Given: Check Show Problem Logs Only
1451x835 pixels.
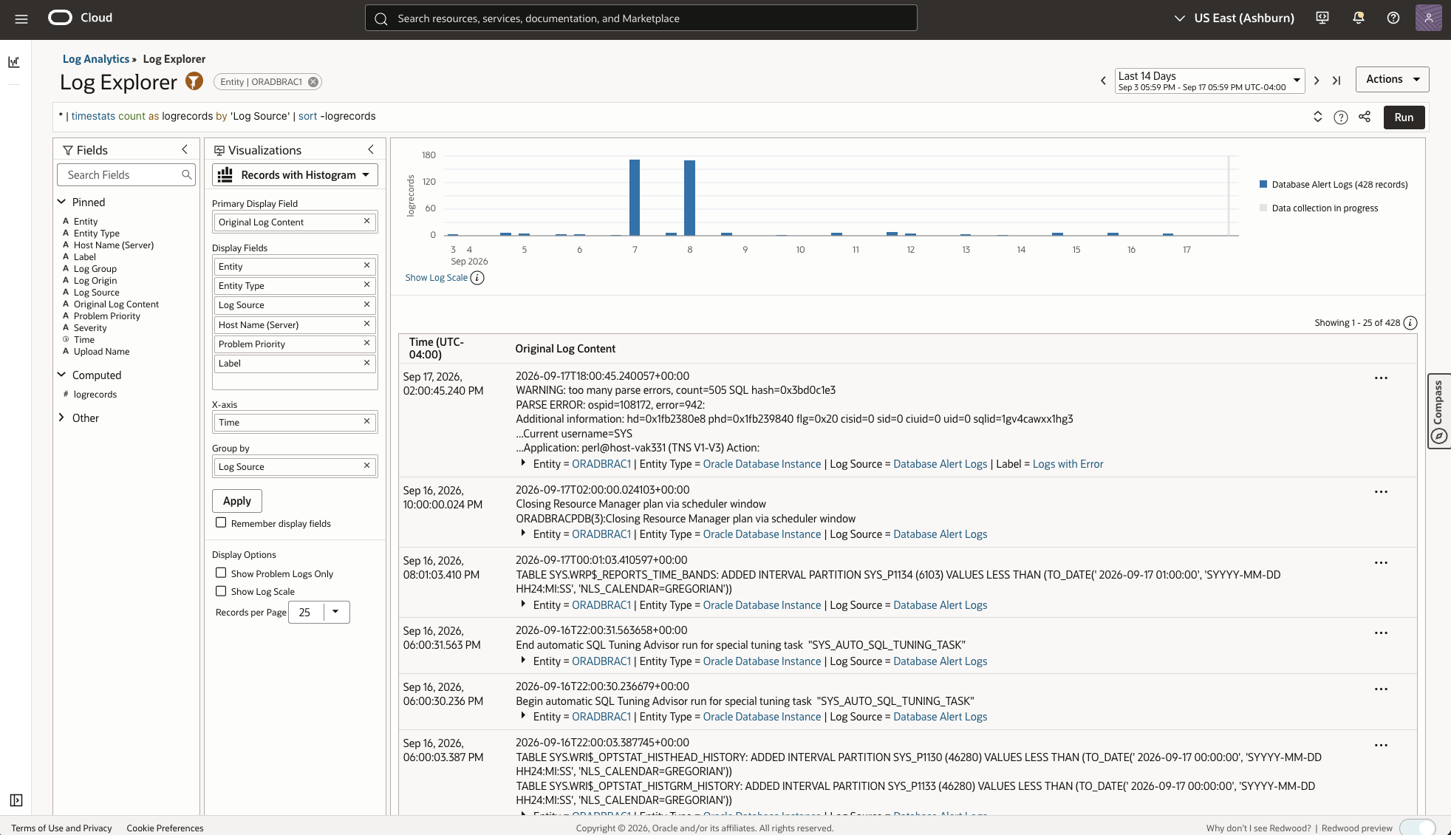Looking at the screenshot, I should coord(221,573).
